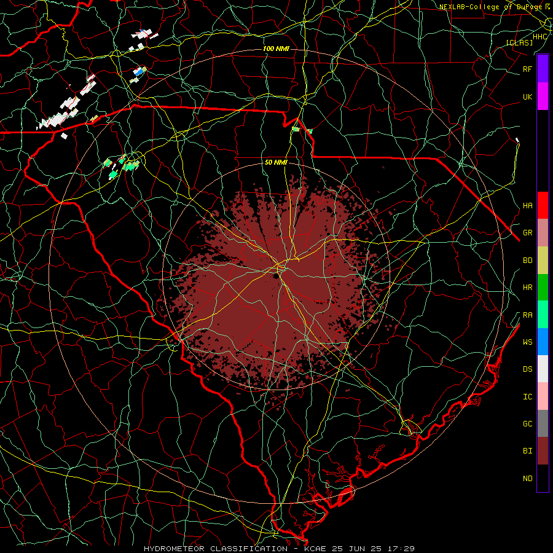Click the 100 NMI range ring label
This screenshot has width=553, height=553.
[276, 49]
